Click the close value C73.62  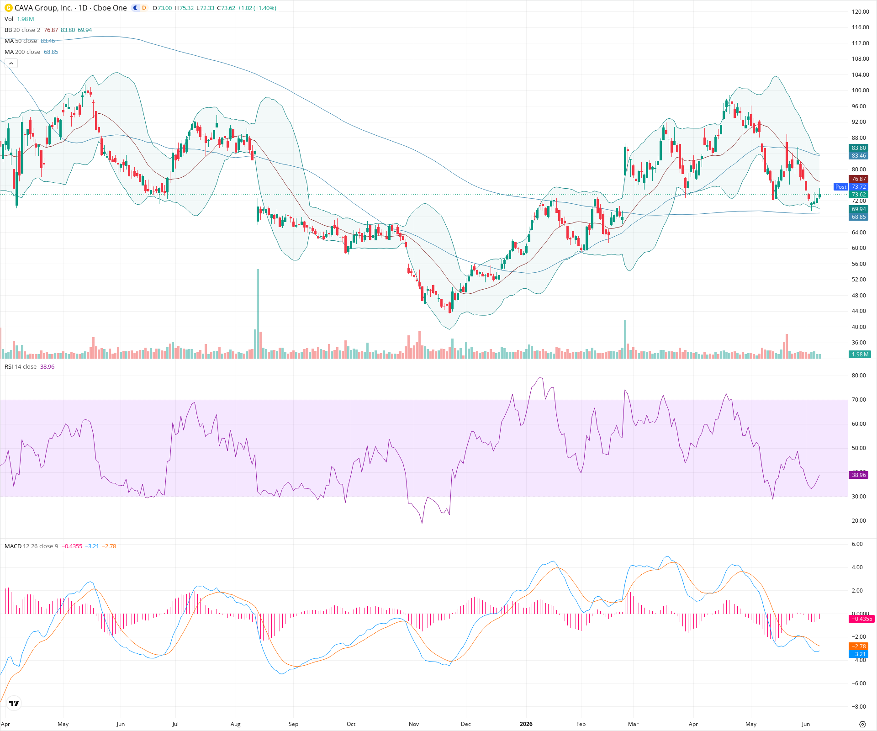[226, 8]
